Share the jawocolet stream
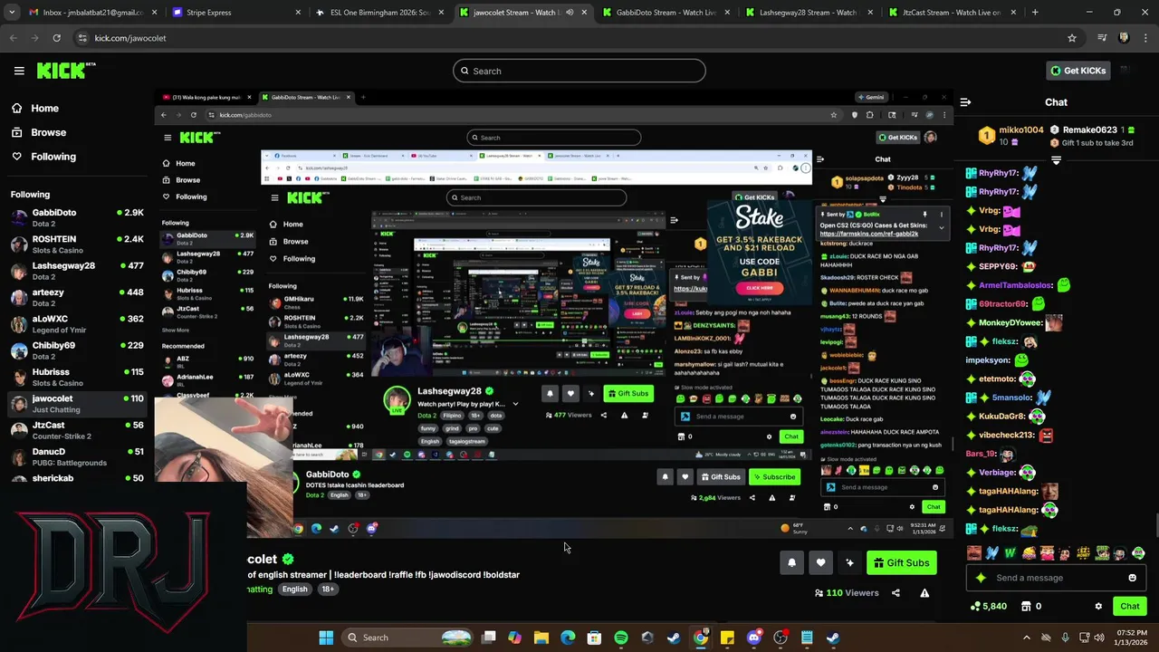Image resolution: width=1159 pixels, height=652 pixels. click(896, 593)
